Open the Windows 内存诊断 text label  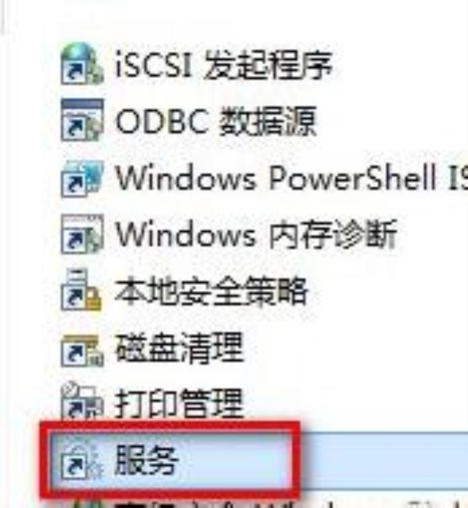click(256, 234)
